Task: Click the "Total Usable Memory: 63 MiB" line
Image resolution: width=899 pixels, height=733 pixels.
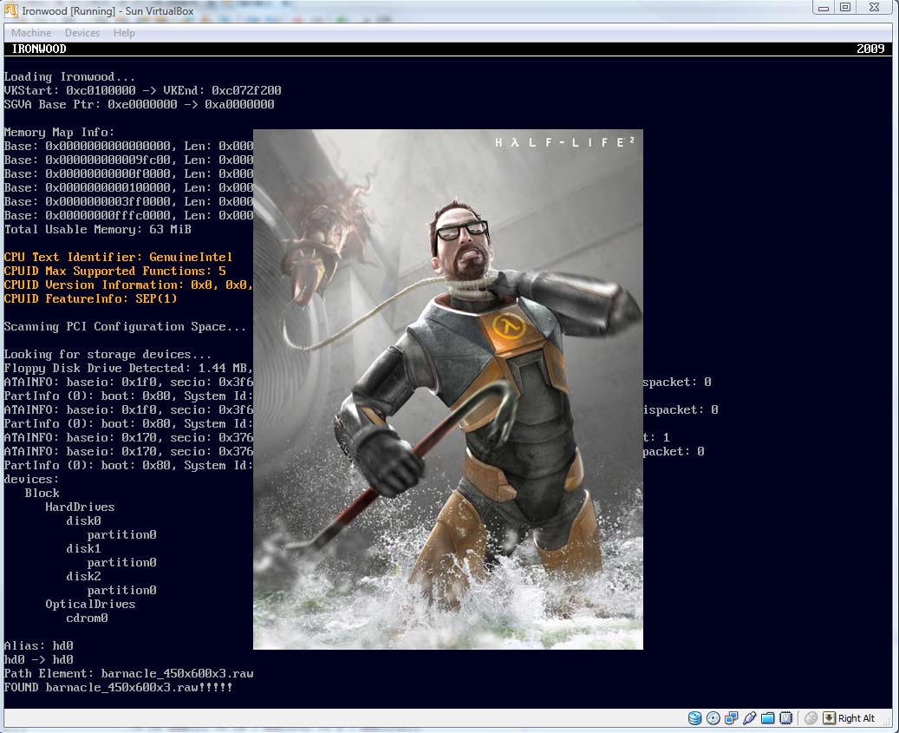Action: 97,229
